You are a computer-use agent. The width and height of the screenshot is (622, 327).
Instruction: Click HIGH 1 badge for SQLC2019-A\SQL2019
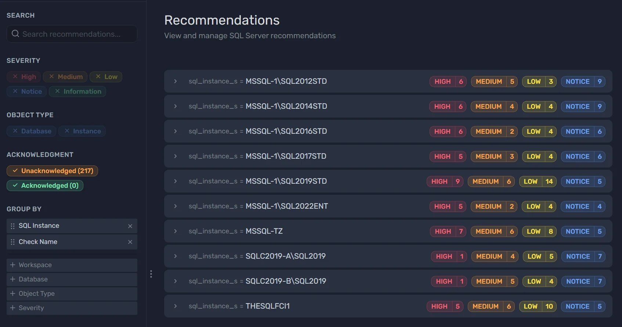coord(449,256)
